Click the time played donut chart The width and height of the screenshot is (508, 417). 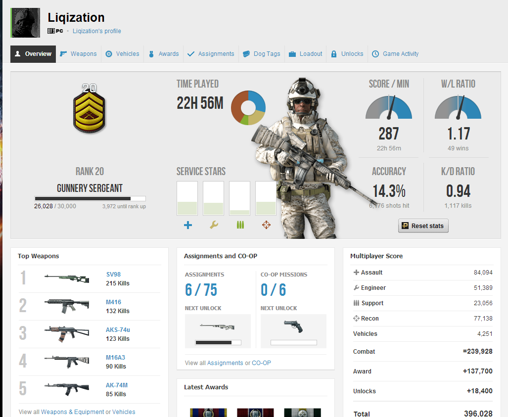point(248,107)
